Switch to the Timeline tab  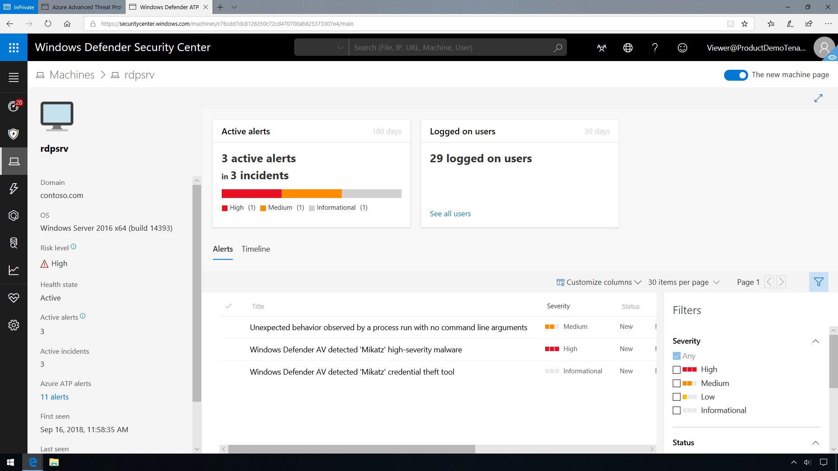click(255, 249)
